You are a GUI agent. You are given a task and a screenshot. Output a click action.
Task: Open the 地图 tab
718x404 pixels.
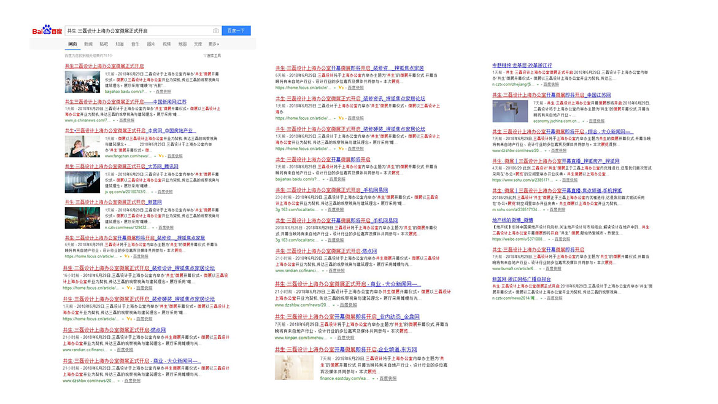[x=182, y=44]
